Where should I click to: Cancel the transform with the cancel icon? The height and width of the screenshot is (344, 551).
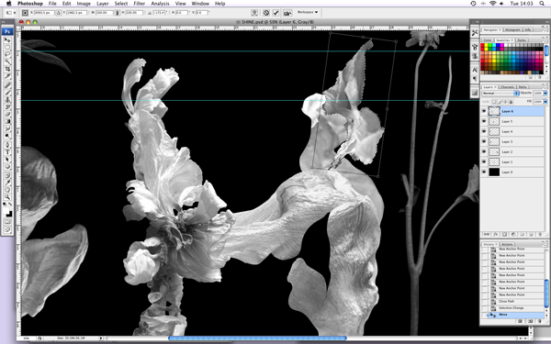pyautogui.click(x=266, y=13)
